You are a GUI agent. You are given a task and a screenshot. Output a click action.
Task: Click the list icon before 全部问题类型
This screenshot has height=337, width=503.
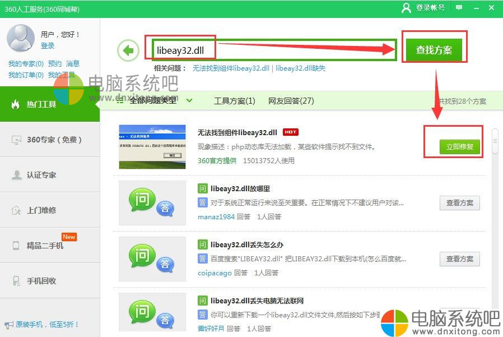point(120,100)
